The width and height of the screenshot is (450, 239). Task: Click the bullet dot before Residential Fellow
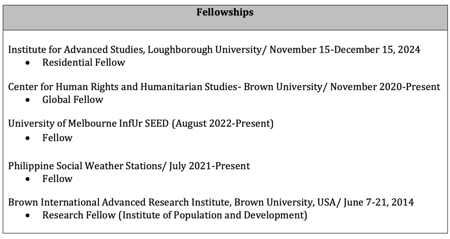point(29,63)
